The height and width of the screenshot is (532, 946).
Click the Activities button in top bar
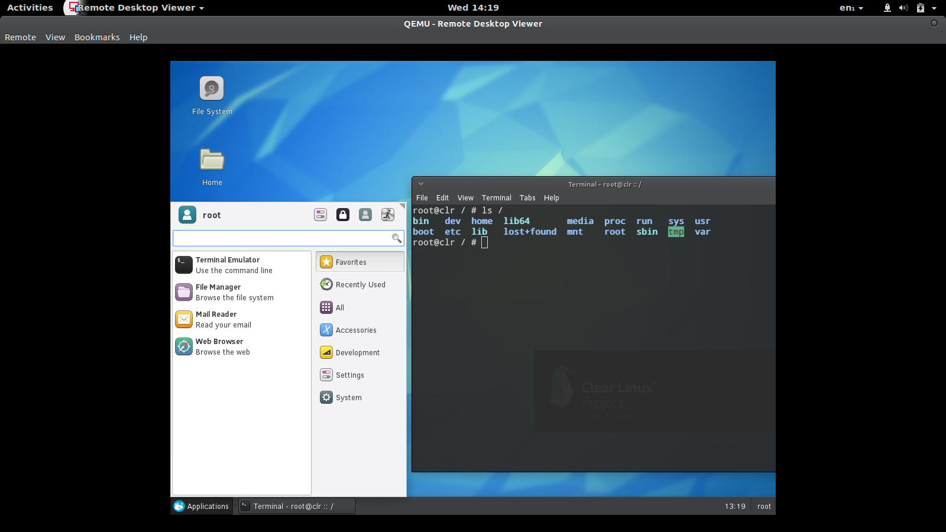click(x=30, y=8)
